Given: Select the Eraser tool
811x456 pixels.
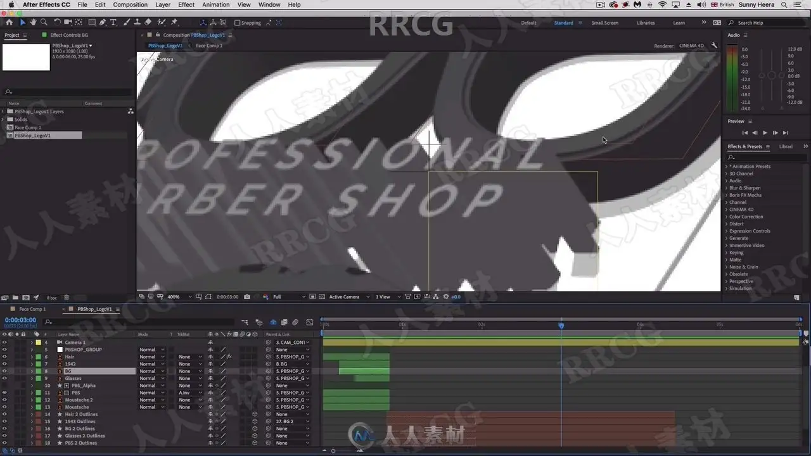Looking at the screenshot, I should [x=148, y=22].
